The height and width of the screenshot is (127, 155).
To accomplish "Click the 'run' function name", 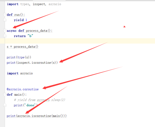I will tap(17, 15).
